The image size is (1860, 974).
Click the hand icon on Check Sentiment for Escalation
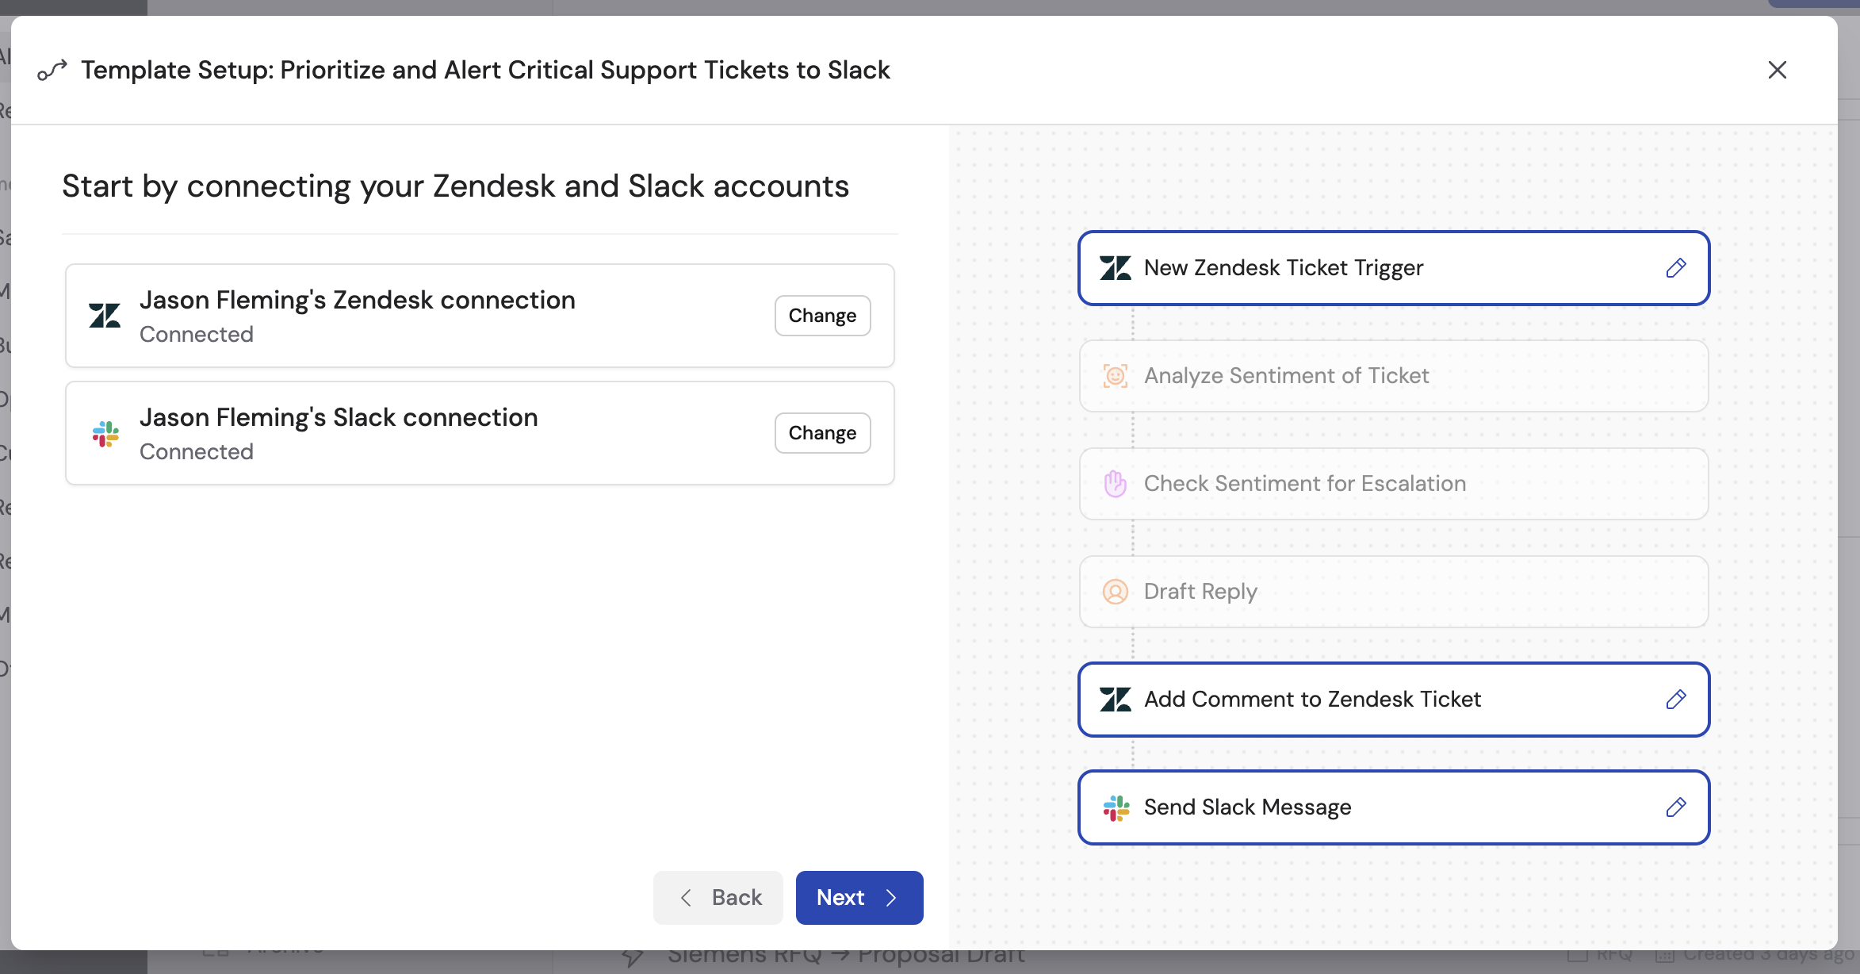coord(1115,484)
